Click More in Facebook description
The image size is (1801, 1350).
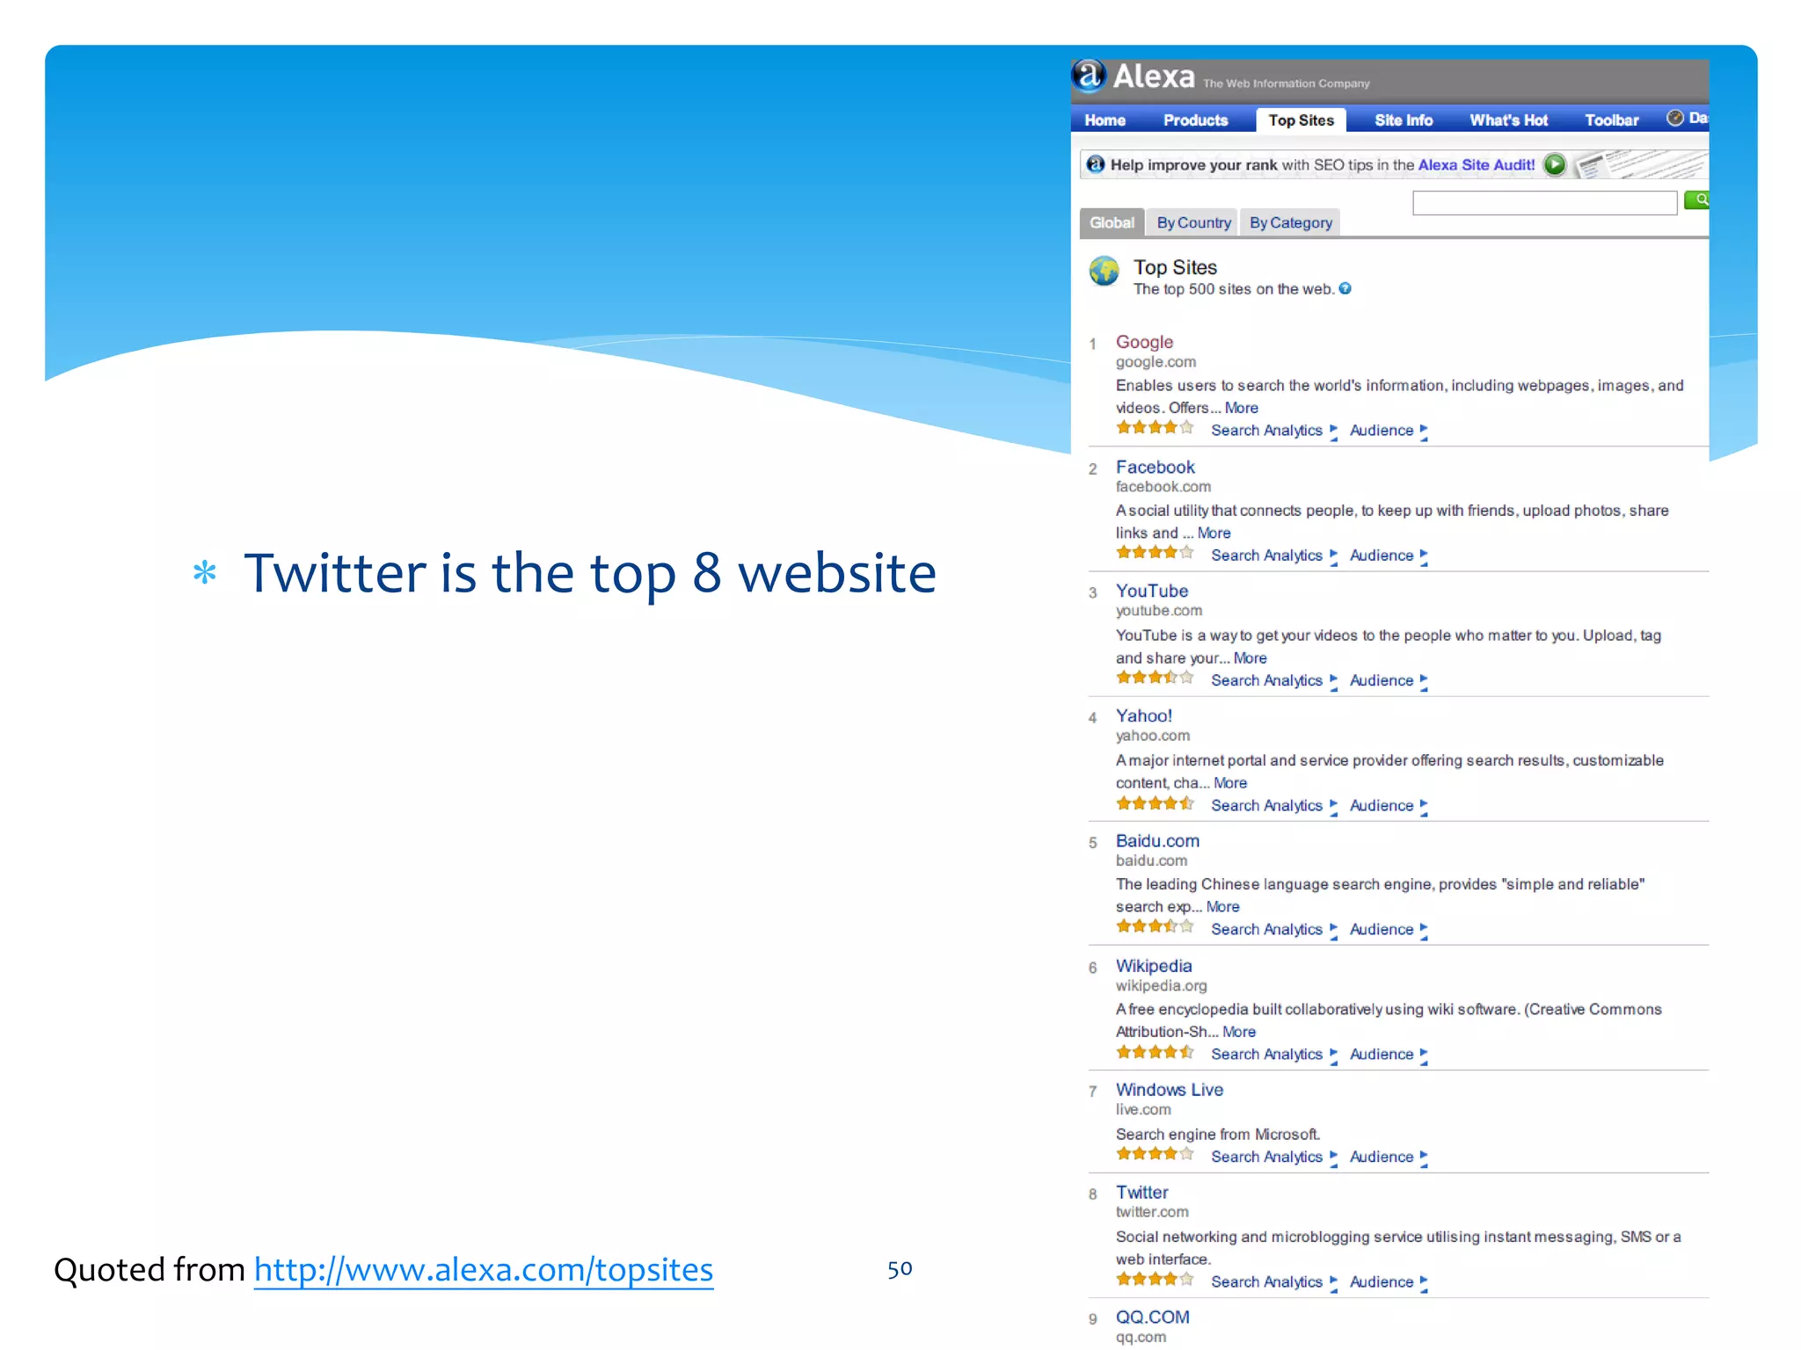(1214, 533)
